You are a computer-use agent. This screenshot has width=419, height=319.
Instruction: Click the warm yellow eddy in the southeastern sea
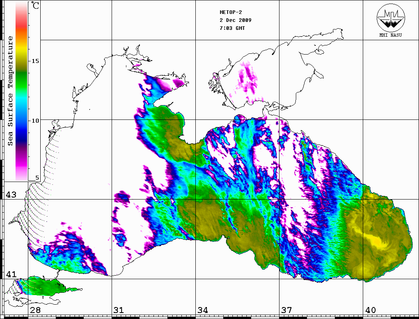click(x=376, y=241)
